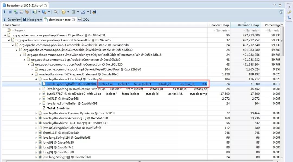The height and width of the screenshot is (162, 293).
Task: Select java.lang.String @ 0xcd0ce850 row
Action: [x=141, y=89]
